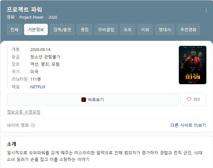Go to the 평점 tab
The height and width of the screenshot is (168, 213).
[x=85, y=30]
